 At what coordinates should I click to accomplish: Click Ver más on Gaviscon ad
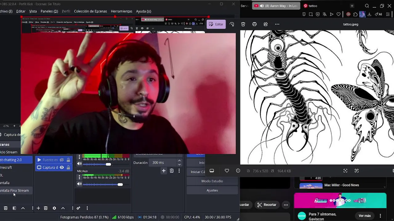tap(365, 216)
